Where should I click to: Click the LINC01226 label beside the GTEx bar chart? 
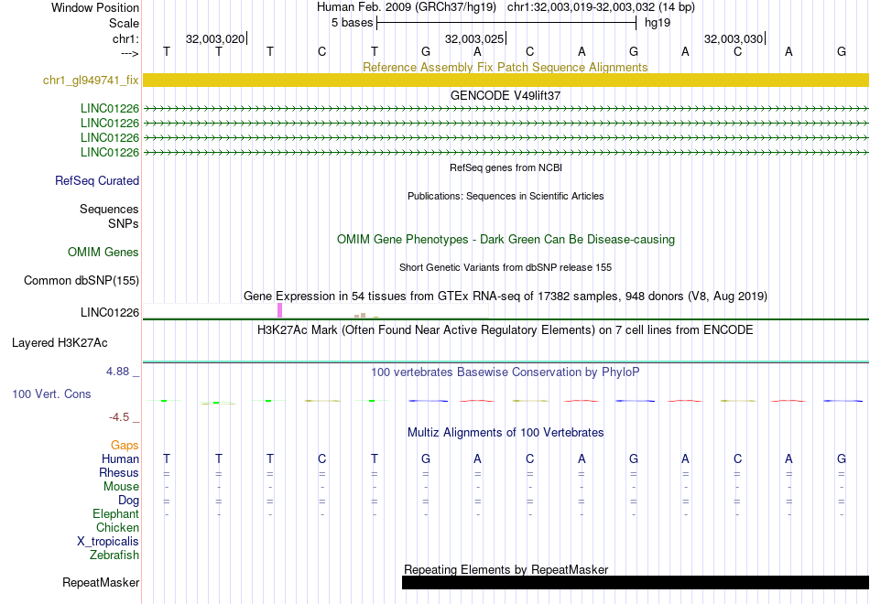110,313
